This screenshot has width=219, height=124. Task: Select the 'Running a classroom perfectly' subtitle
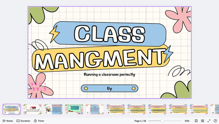(109, 75)
